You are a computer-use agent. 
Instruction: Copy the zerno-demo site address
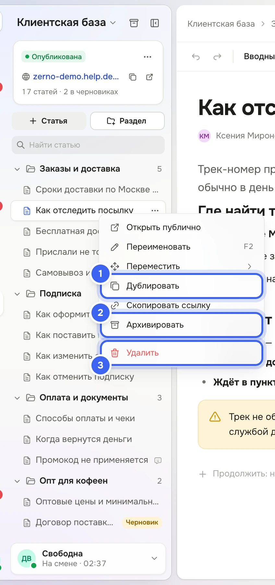click(x=133, y=77)
